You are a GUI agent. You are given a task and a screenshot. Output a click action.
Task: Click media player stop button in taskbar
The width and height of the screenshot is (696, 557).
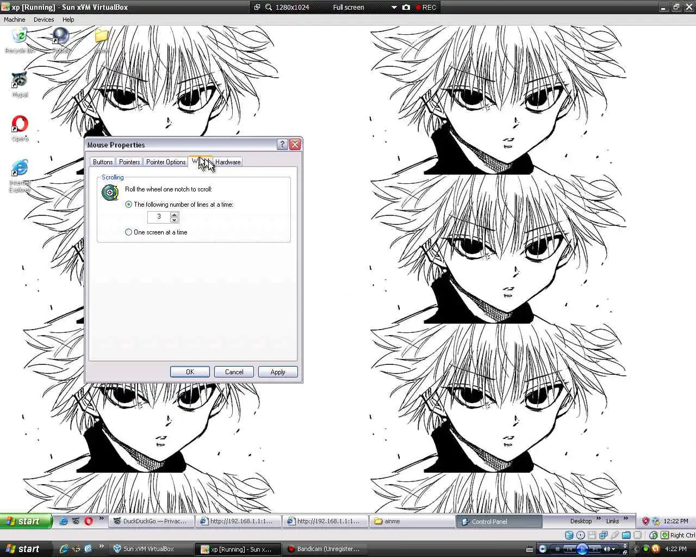tap(557, 549)
